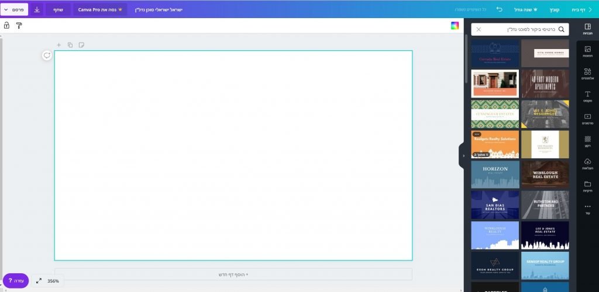Viewport: 599px width, 292px height.
Task: Expand the More (עוד) sidebar options
Action: click(587, 208)
